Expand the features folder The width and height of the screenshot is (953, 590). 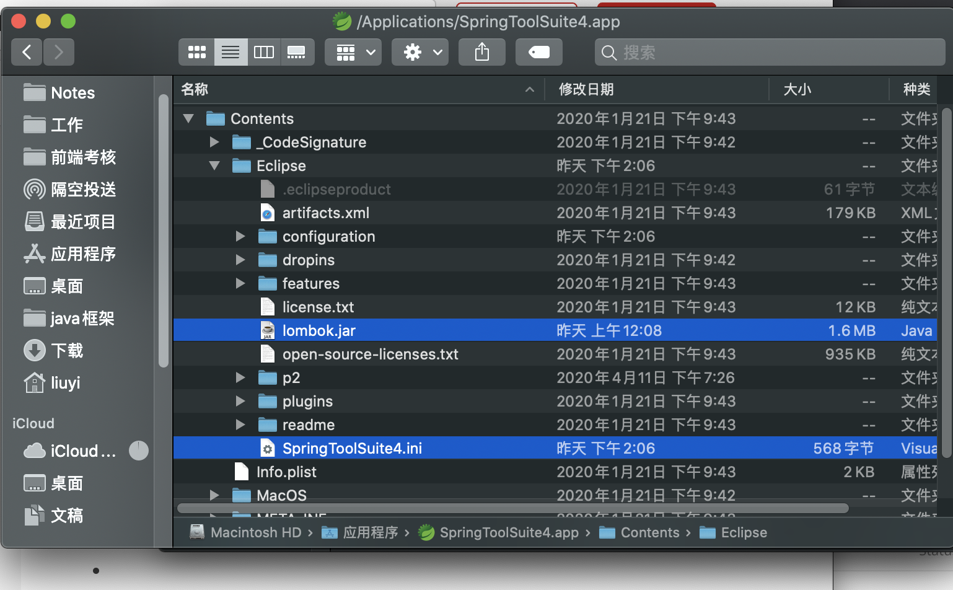coord(240,283)
